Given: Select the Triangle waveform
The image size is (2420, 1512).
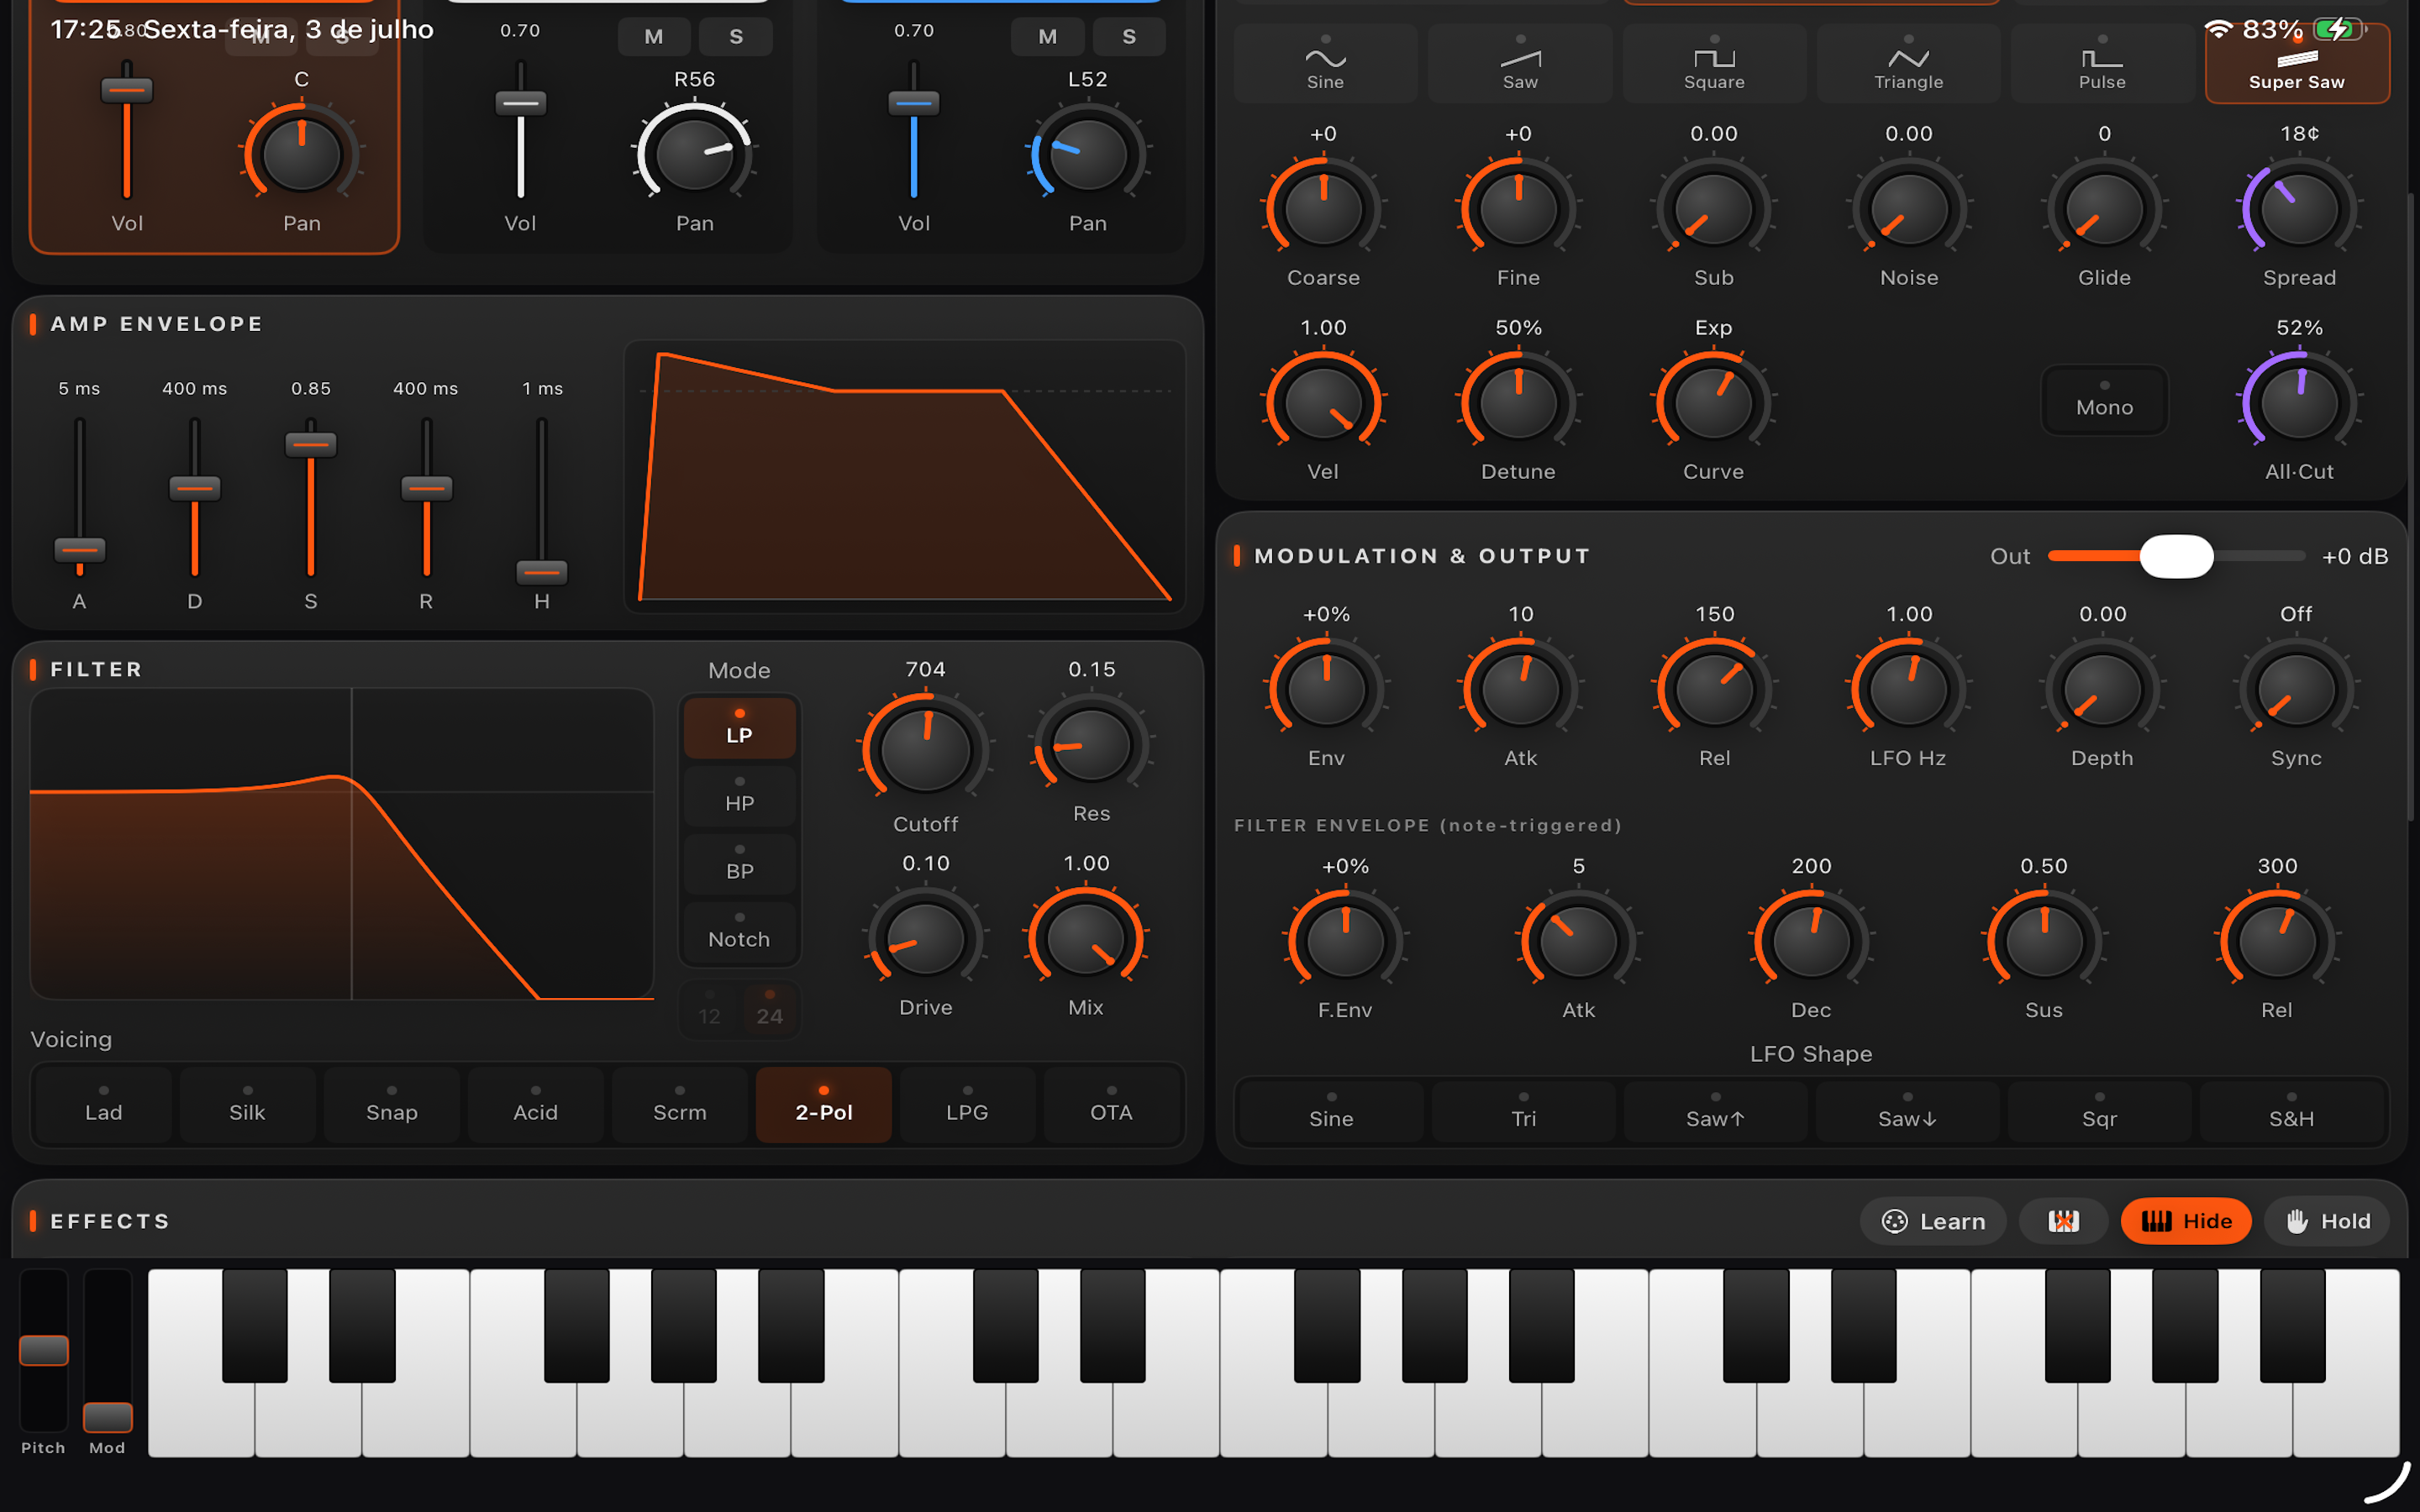Looking at the screenshot, I should point(1908,64).
